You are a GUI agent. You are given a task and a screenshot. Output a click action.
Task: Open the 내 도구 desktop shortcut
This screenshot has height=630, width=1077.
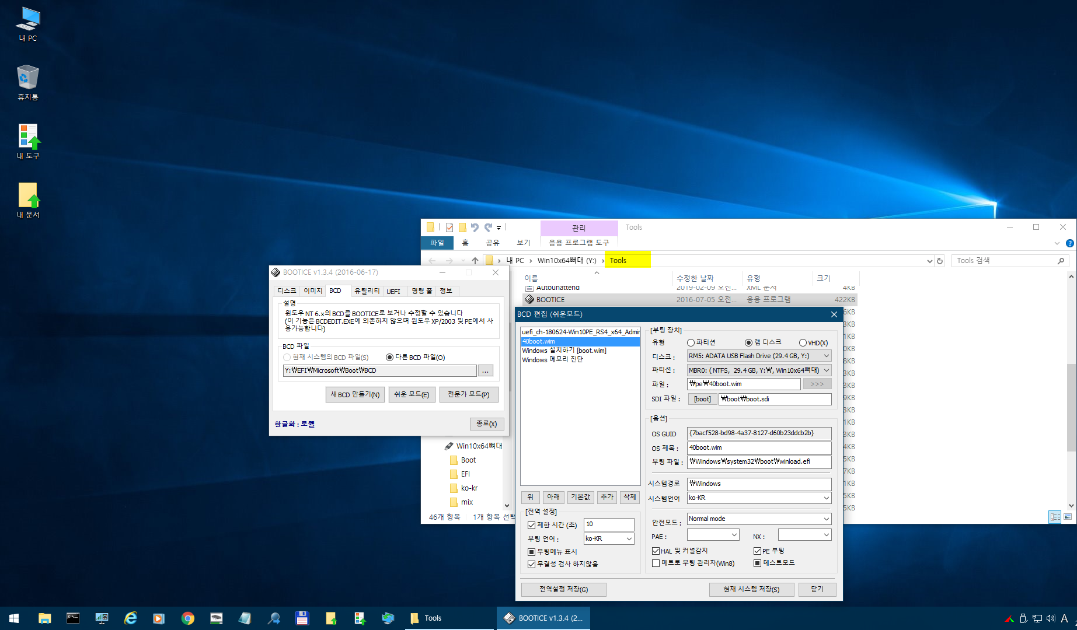pyautogui.click(x=28, y=142)
